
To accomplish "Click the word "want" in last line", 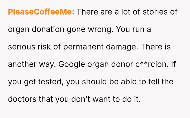I will (x=101, y=99).
